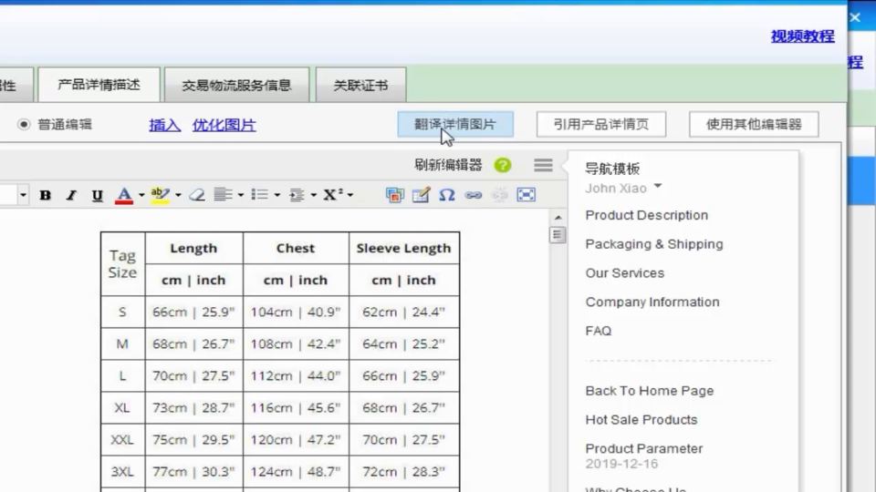Click cell 112cm | 44.0"
Viewport: 876px width, 492px height.
296,376
